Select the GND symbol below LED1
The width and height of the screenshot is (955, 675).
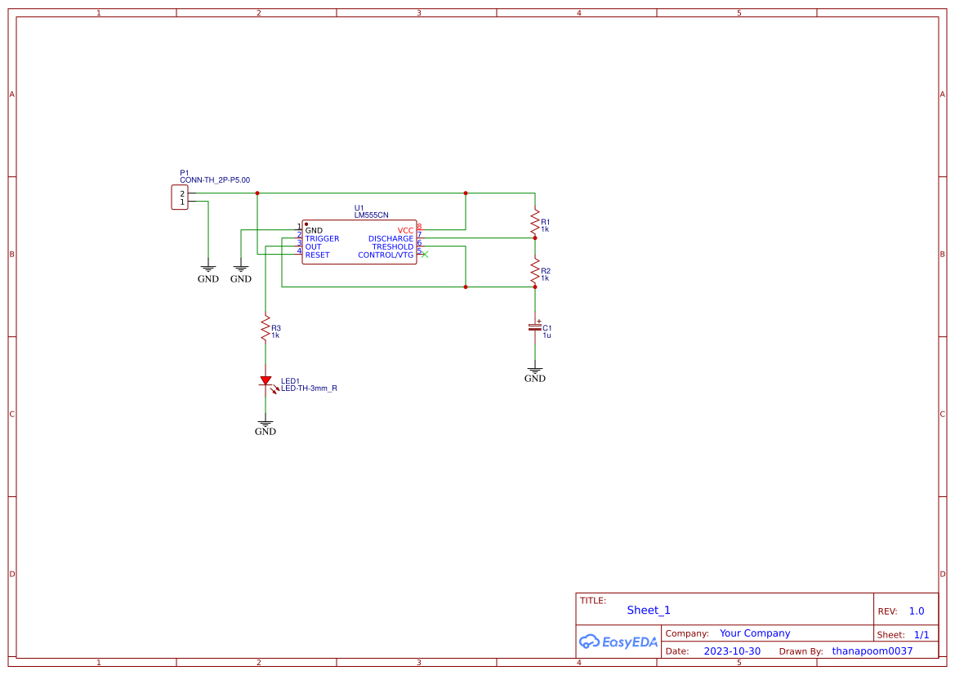point(265,427)
